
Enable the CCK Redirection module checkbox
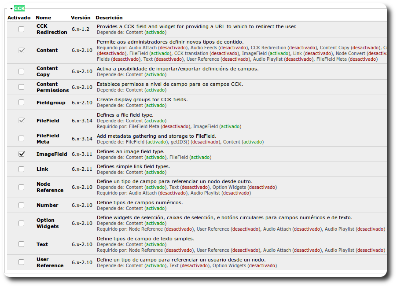(22, 29)
